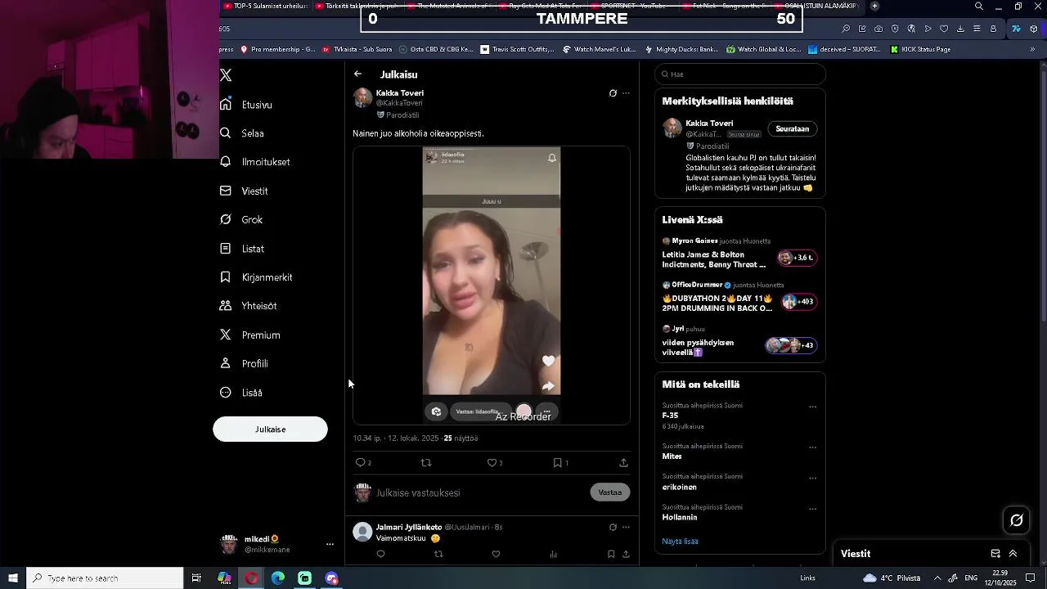Viewport: 1047px width, 589px height.
Task: Click the Julkaise vastauksesi reply field
Action: (x=479, y=492)
